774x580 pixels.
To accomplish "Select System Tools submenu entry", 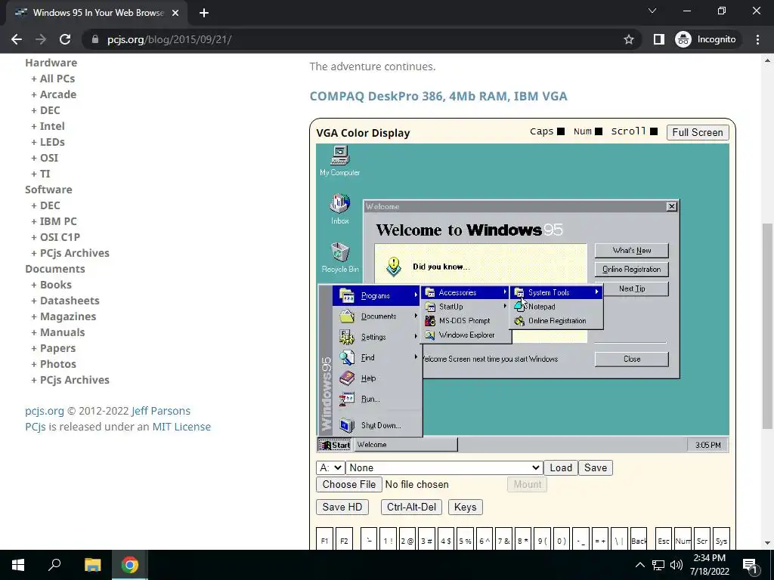I will click(x=556, y=292).
